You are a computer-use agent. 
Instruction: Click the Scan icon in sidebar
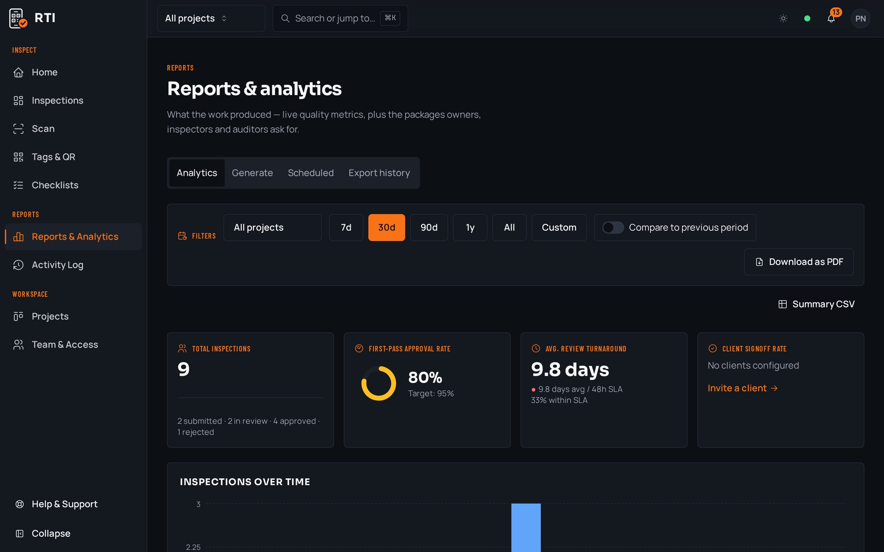(x=18, y=129)
